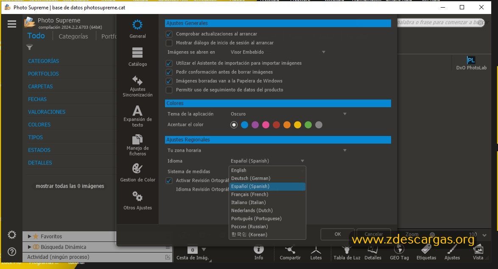Open Tabla de Luz light table
The image size is (498, 269).
347,253
